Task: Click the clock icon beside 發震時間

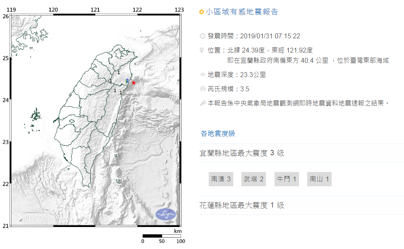Action: pos(203,36)
